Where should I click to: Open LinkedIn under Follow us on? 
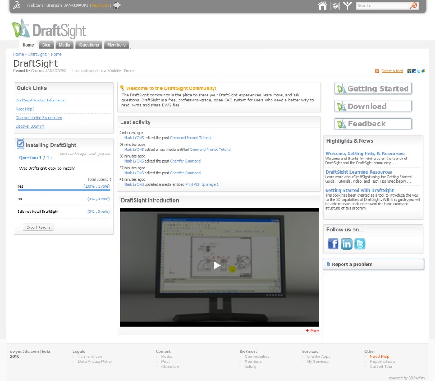[x=347, y=244]
